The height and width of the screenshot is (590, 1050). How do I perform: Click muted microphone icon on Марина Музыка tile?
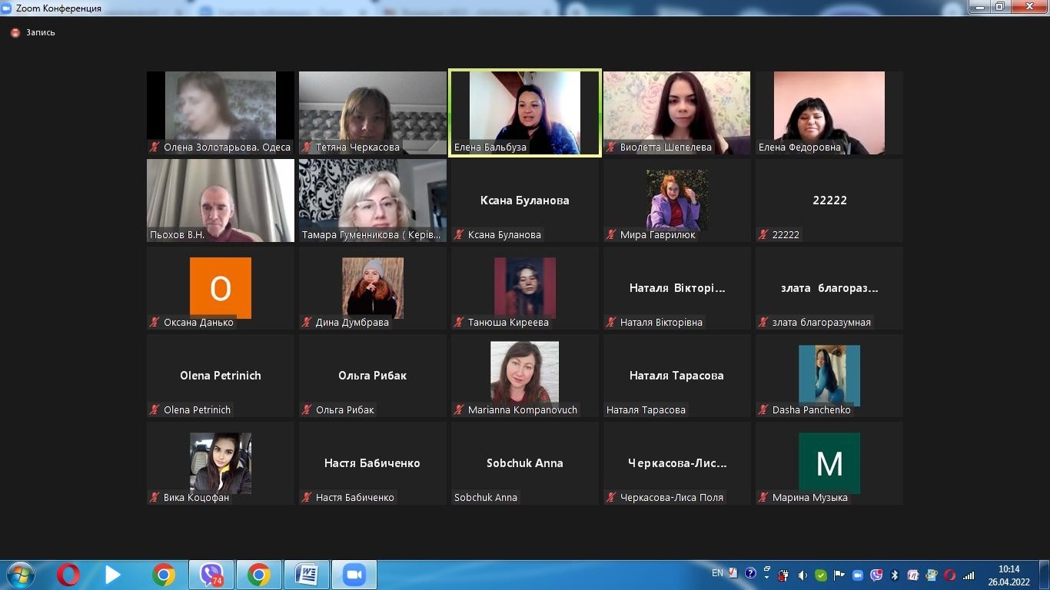pos(763,498)
